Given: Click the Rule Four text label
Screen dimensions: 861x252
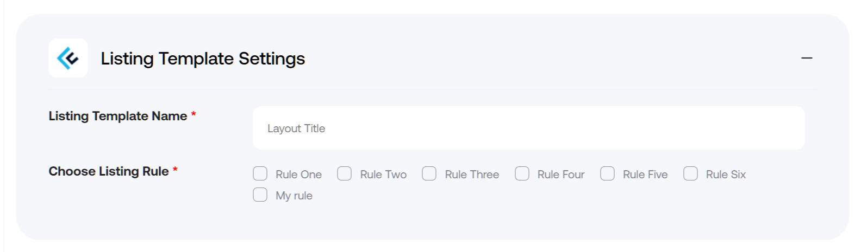Looking at the screenshot, I should 561,175.
